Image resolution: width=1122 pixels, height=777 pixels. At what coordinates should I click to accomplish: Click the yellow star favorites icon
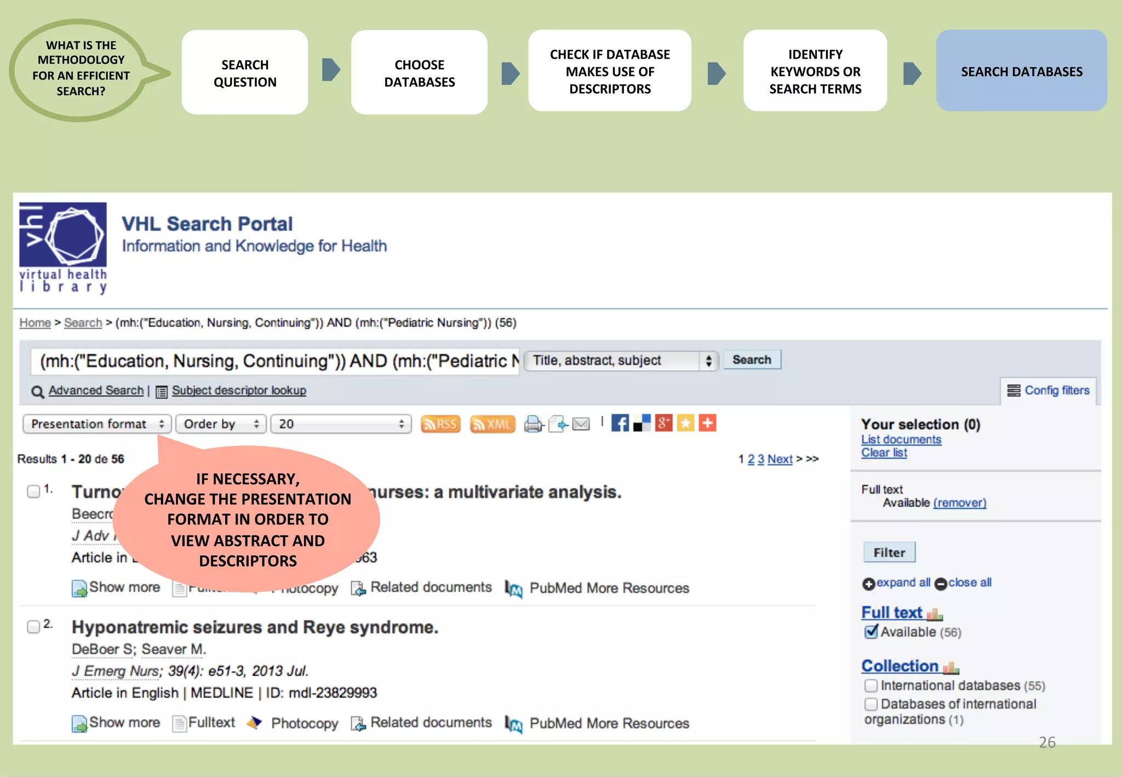[685, 423]
